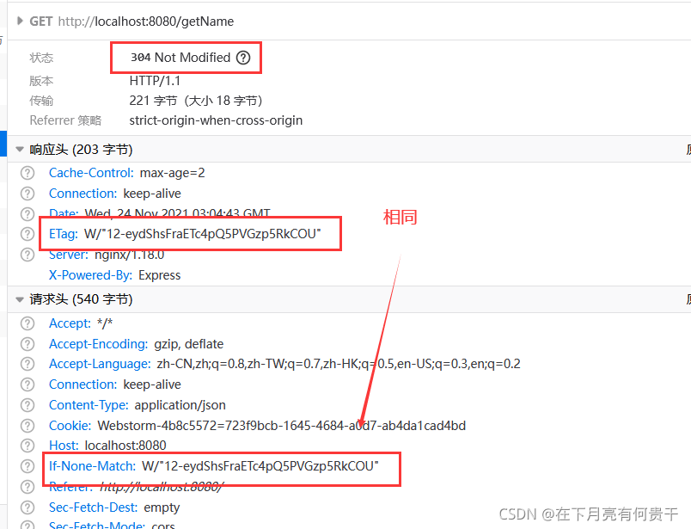Click the Host header name
The height and width of the screenshot is (529, 691).
(x=64, y=446)
